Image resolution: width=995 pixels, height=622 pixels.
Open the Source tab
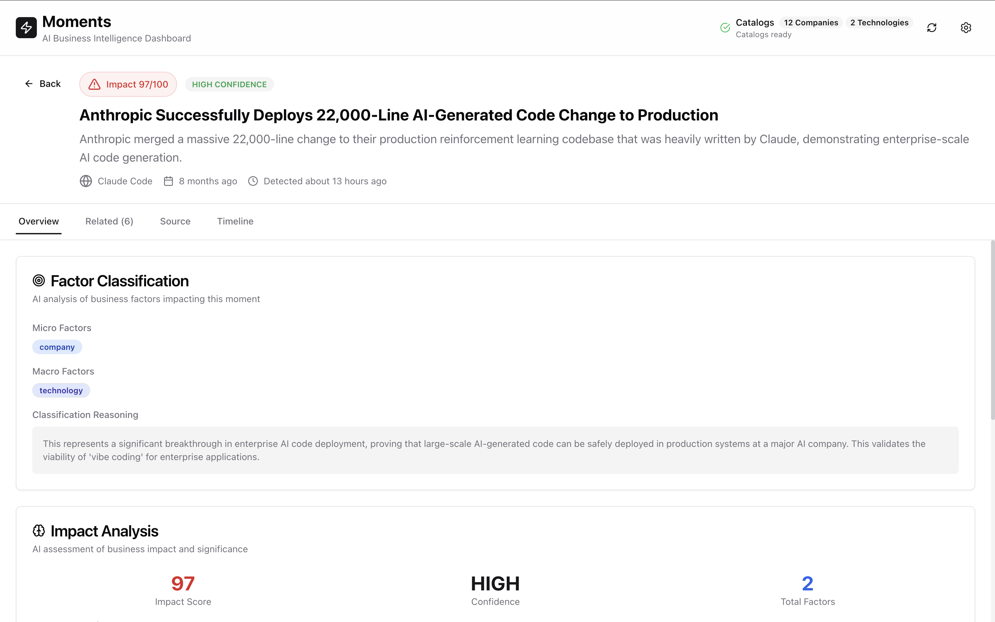click(x=175, y=221)
